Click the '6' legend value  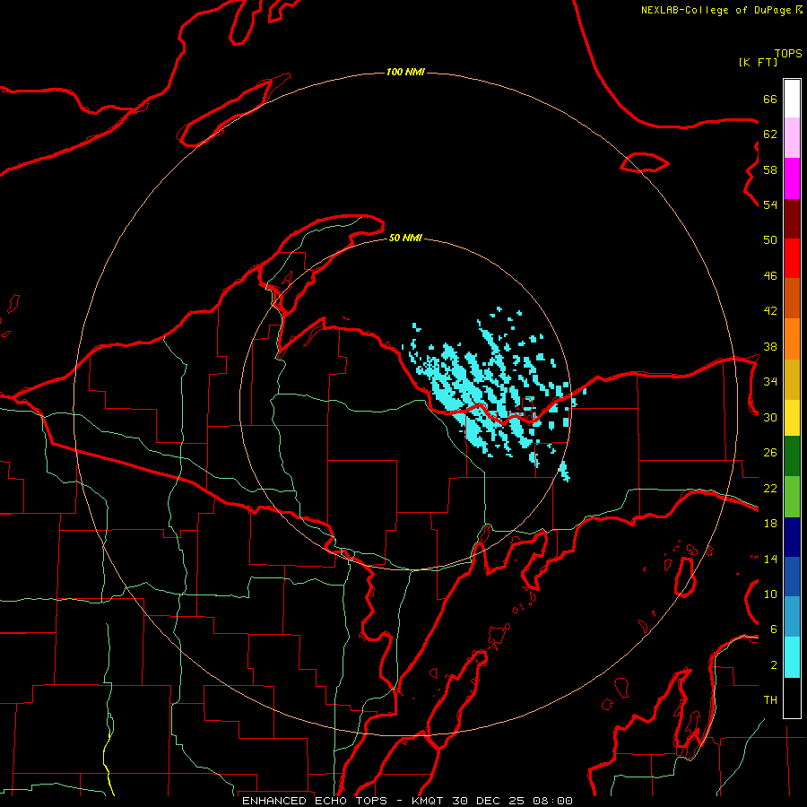774,629
